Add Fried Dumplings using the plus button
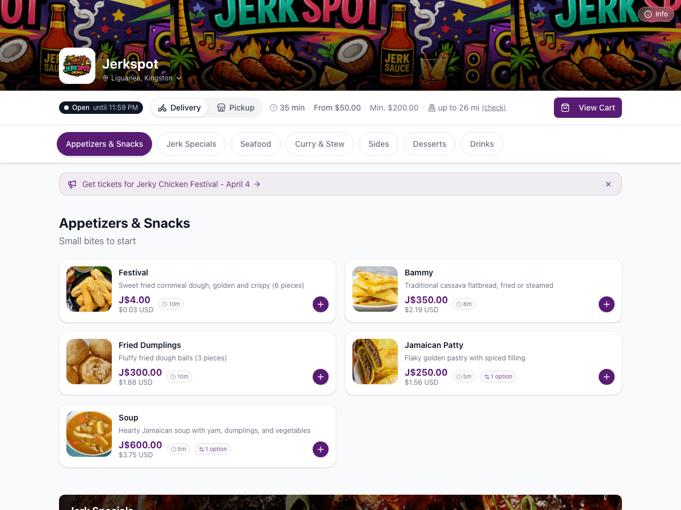The height and width of the screenshot is (510, 681). (321, 376)
